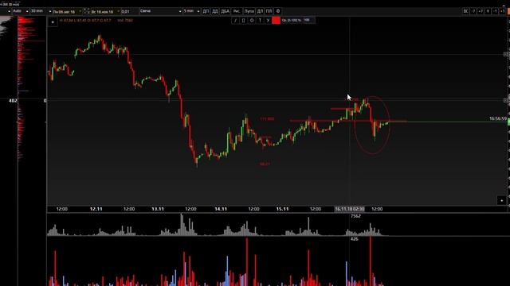Click the 14.11 date label on time axis
The height and width of the screenshot is (286, 510).
[221, 209]
